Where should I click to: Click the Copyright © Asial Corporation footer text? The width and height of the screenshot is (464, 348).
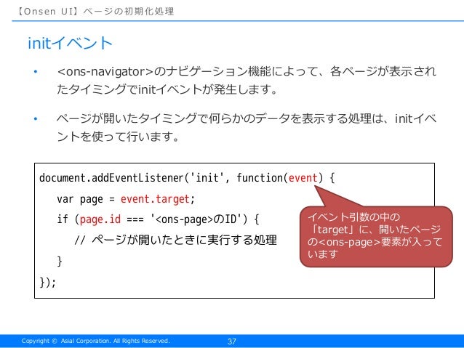[x=95, y=341]
